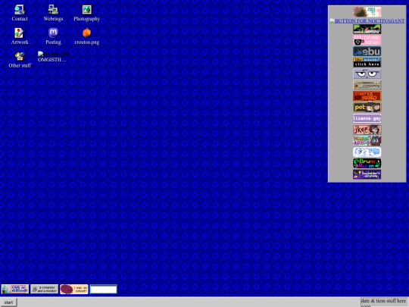Open the Contact desktop icon
409x307 pixels.
coord(20,13)
